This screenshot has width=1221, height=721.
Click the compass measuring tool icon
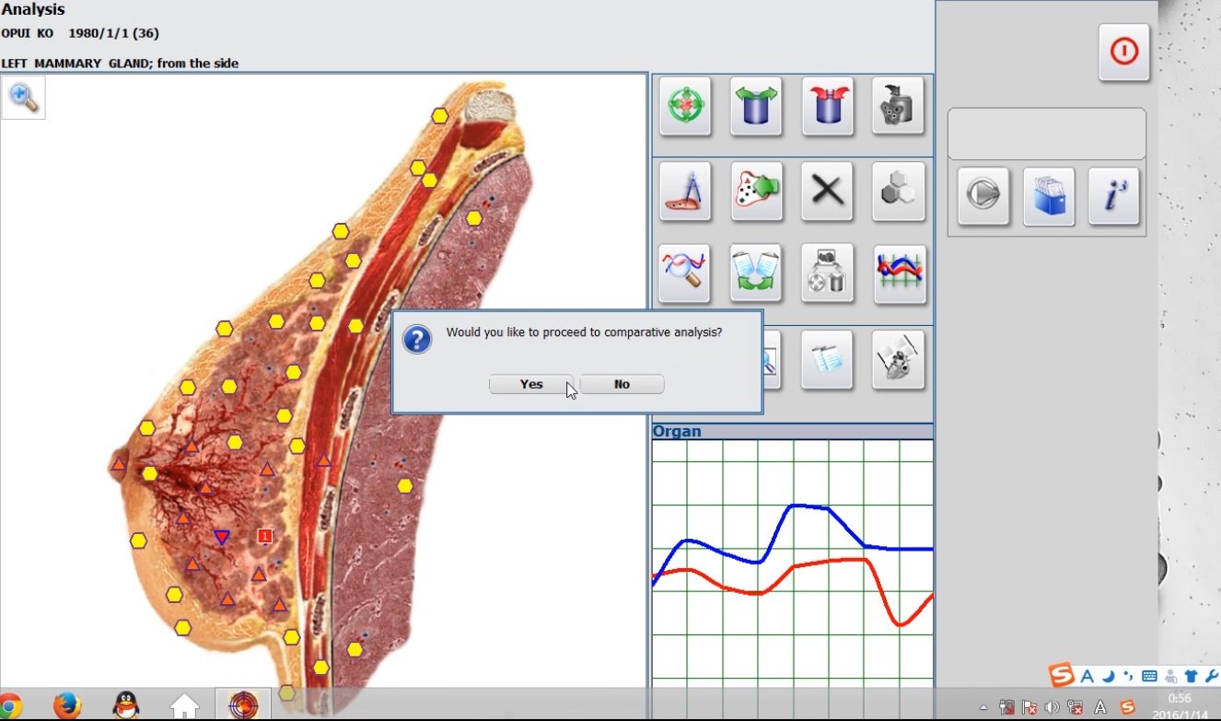pos(685,192)
